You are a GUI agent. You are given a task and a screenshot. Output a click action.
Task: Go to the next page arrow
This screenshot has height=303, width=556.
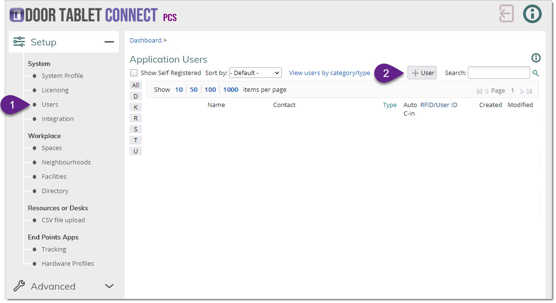[x=522, y=91]
